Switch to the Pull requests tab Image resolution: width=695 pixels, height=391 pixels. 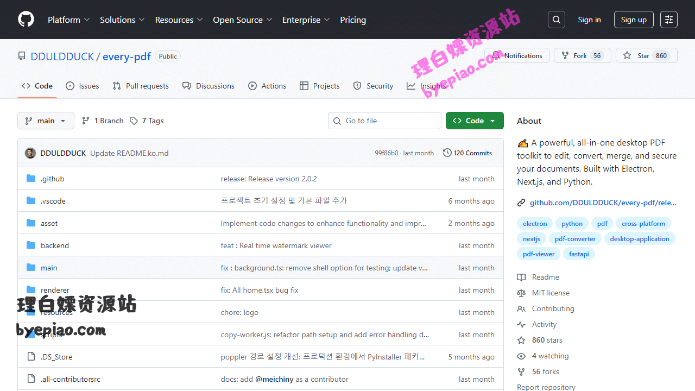coord(141,86)
